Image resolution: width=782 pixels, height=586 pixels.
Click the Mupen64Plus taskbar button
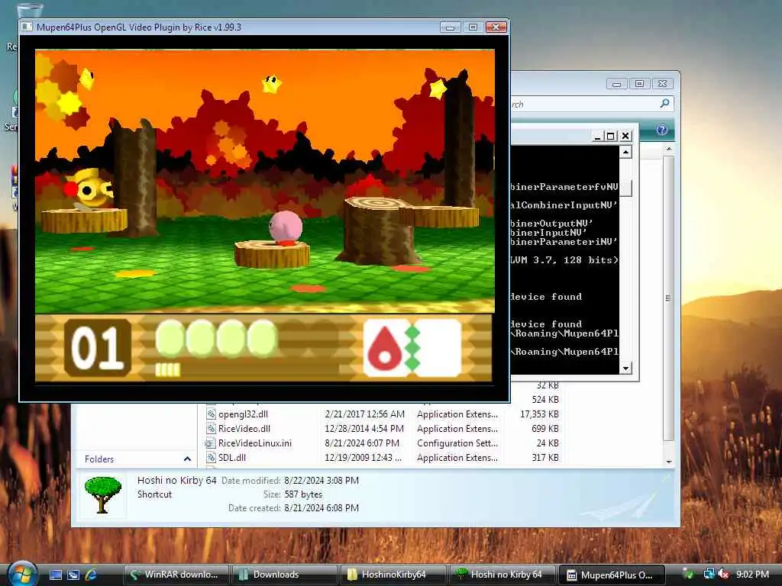click(612, 575)
